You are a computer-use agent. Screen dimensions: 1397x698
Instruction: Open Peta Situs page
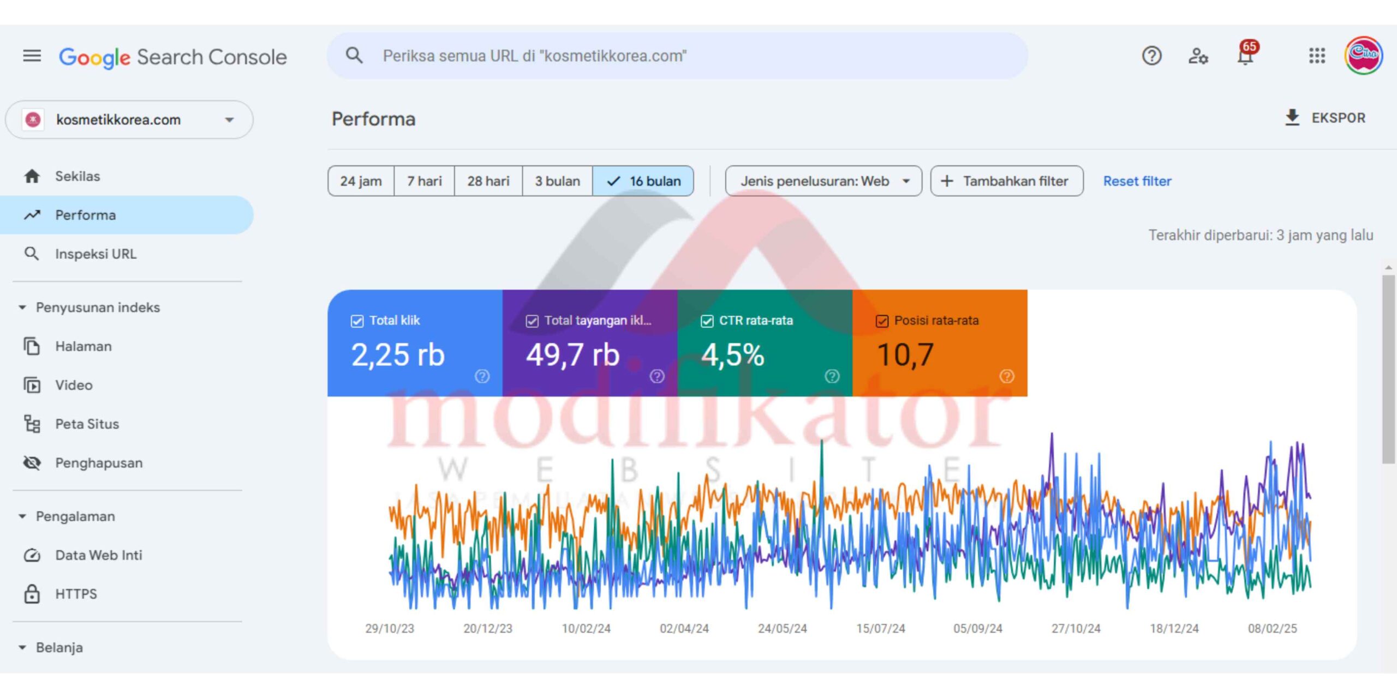pos(127,424)
